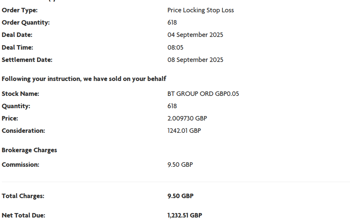Screen dimensions: 350x222
Task: Select the net total 1,232.51 GBP
Action: (185, 215)
